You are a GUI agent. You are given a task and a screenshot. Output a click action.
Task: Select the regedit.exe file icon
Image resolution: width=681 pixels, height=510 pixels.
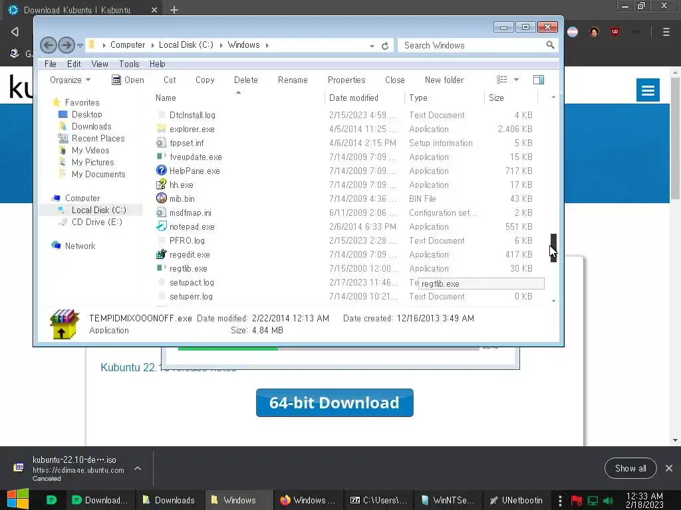[161, 254]
